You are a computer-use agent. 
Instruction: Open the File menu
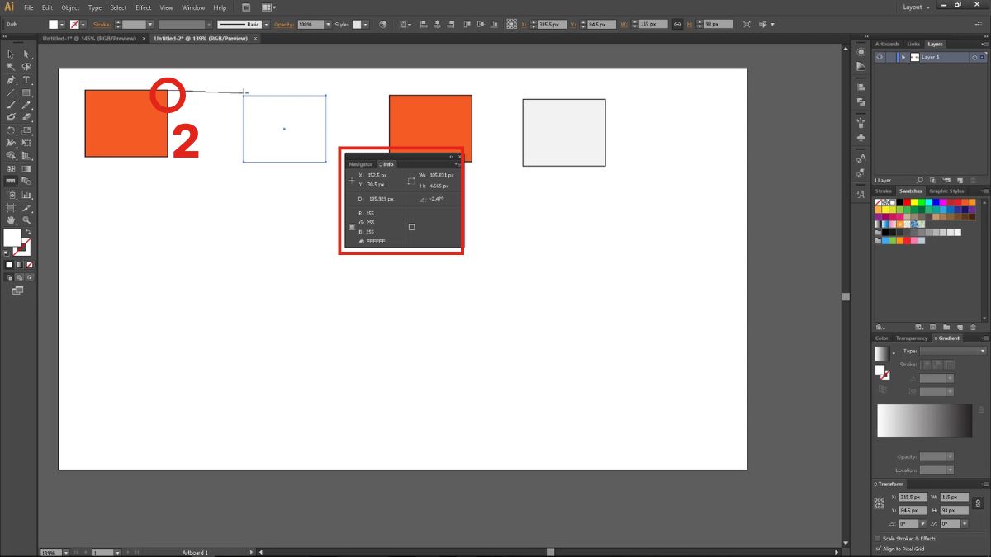click(28, 7)
